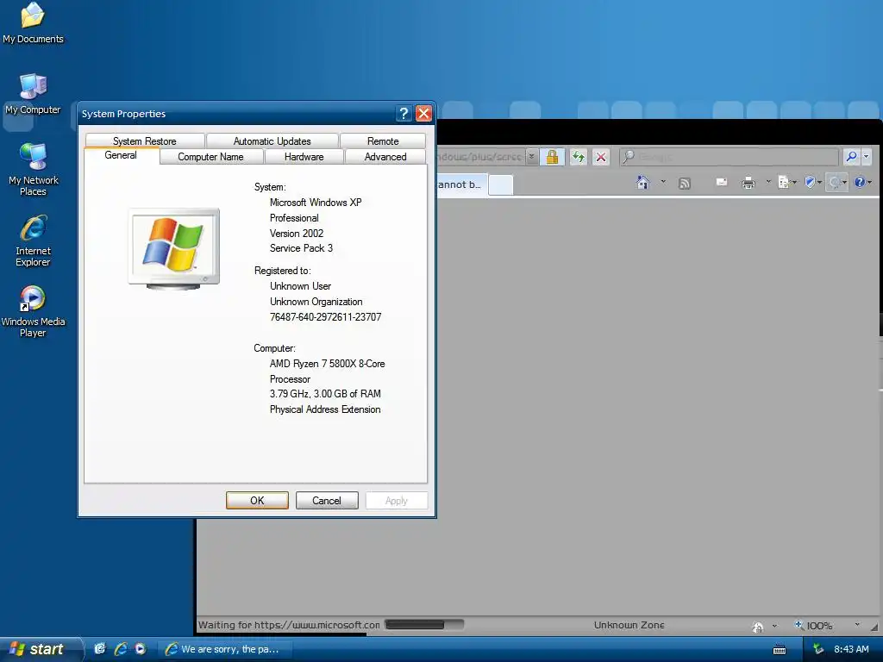Switch to the Computer Name tab

click(210, 157)
